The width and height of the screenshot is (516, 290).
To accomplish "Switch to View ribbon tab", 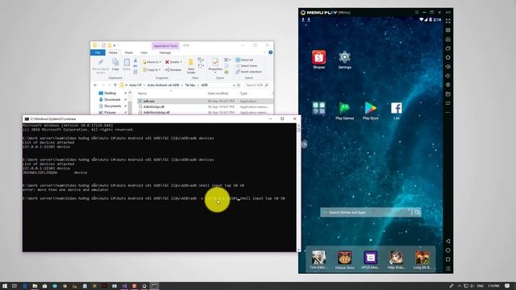I will tap(144, 52).
